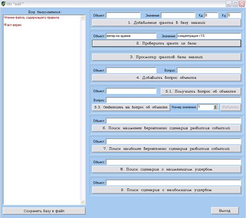Viewport: 246px width, 218px height.
Task: Maximize the application window
Action: [235, 4]
